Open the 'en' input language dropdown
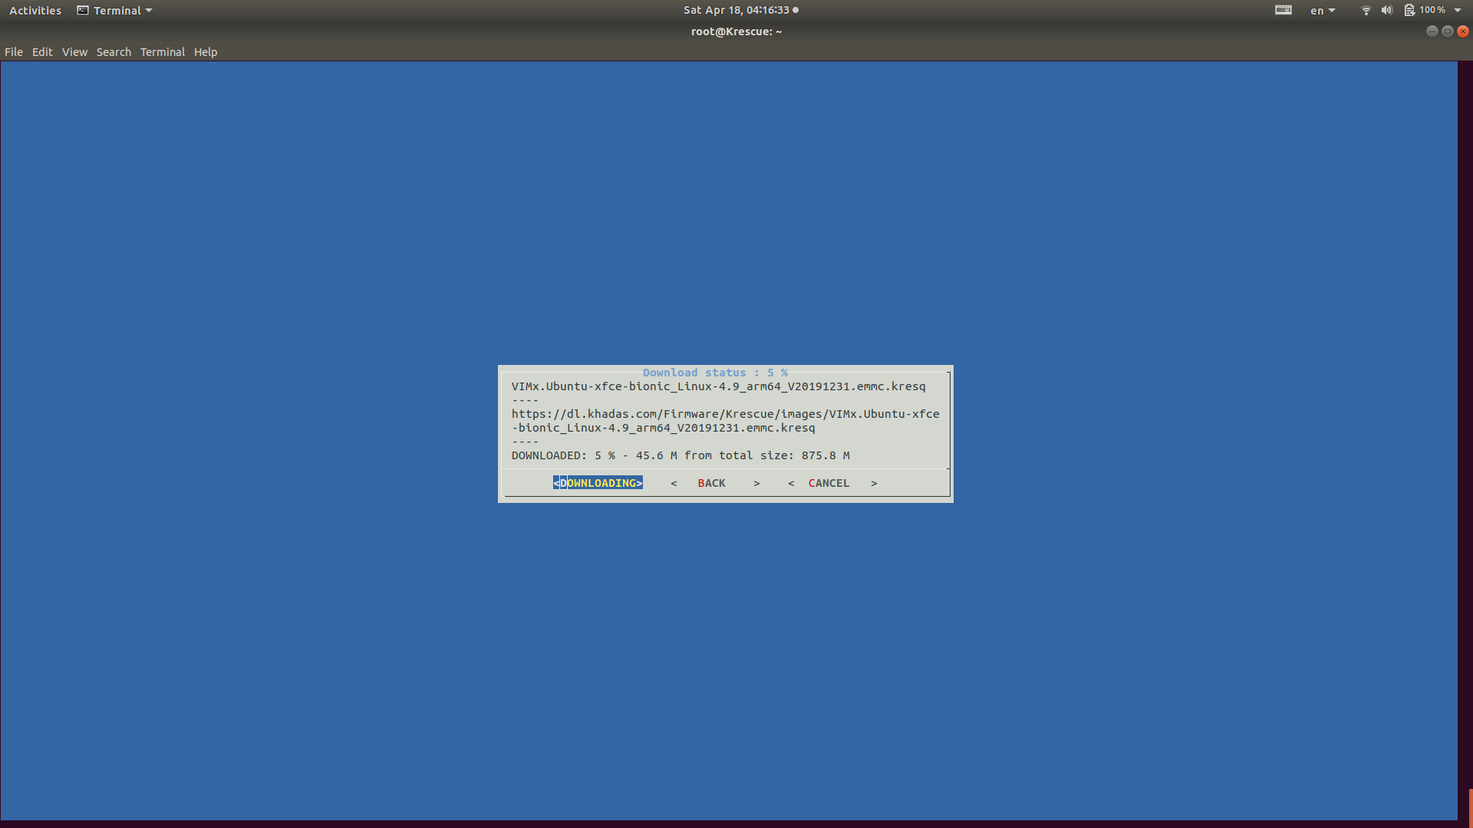The width and height of the screenshot is (1473, 828). [1323, 10]
